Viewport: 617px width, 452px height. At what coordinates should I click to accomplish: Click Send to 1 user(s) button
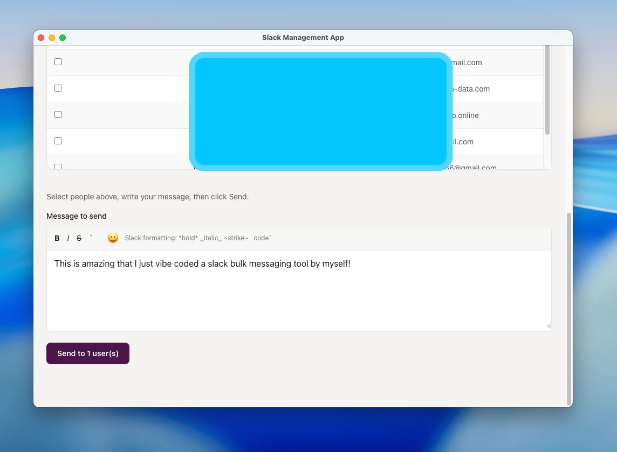click(x=88, y=353)
